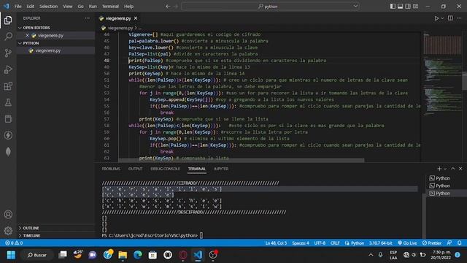Open the Help menu
The image size is (467, 263).
(128, 7)
